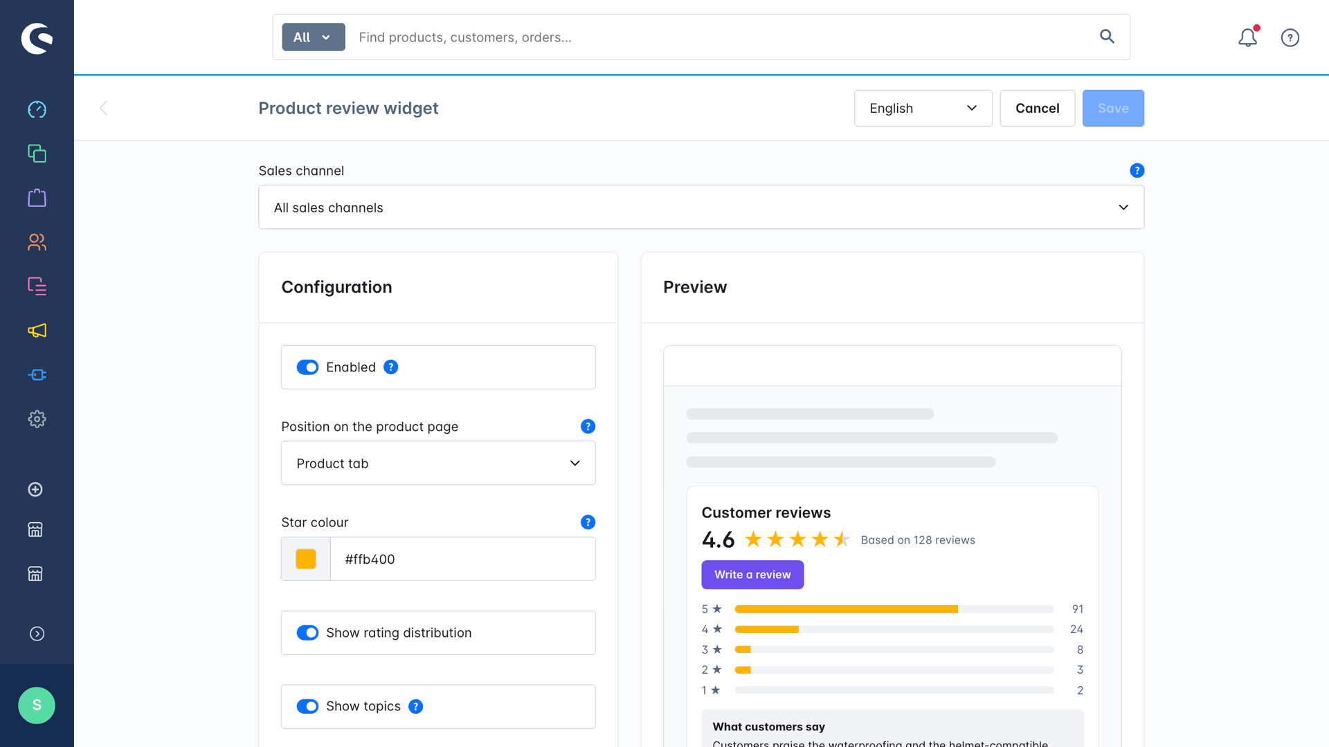Screen dimensions: 1329x747
Task: Open the help question mark in header
Action: [1290, 37]
